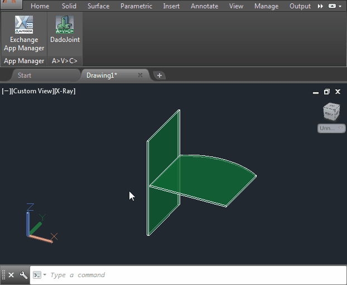Close the command line with X icon
Screen dimensions: 347x285
coord(11,275)
